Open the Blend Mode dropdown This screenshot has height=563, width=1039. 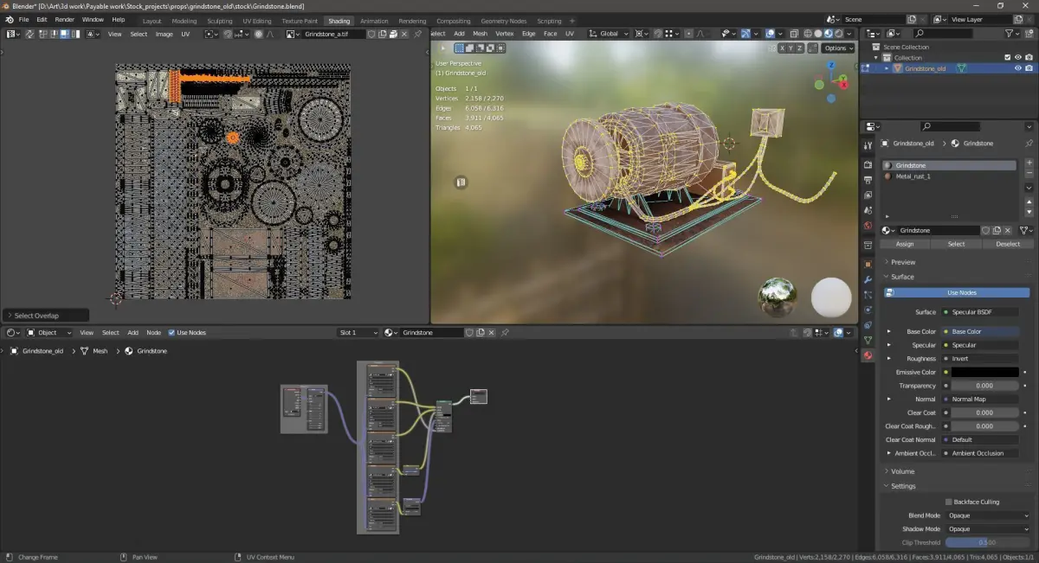[x=987, y=515]
